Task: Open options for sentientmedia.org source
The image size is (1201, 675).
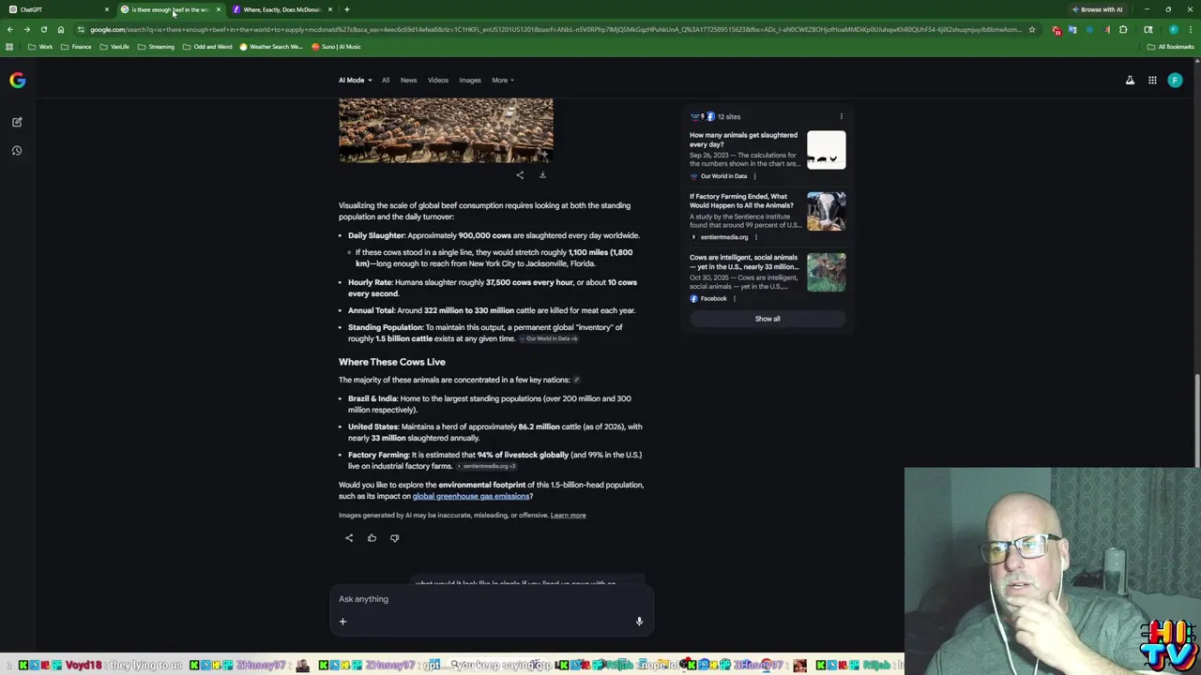Action: pyautogui.click(x=756, y=237)
